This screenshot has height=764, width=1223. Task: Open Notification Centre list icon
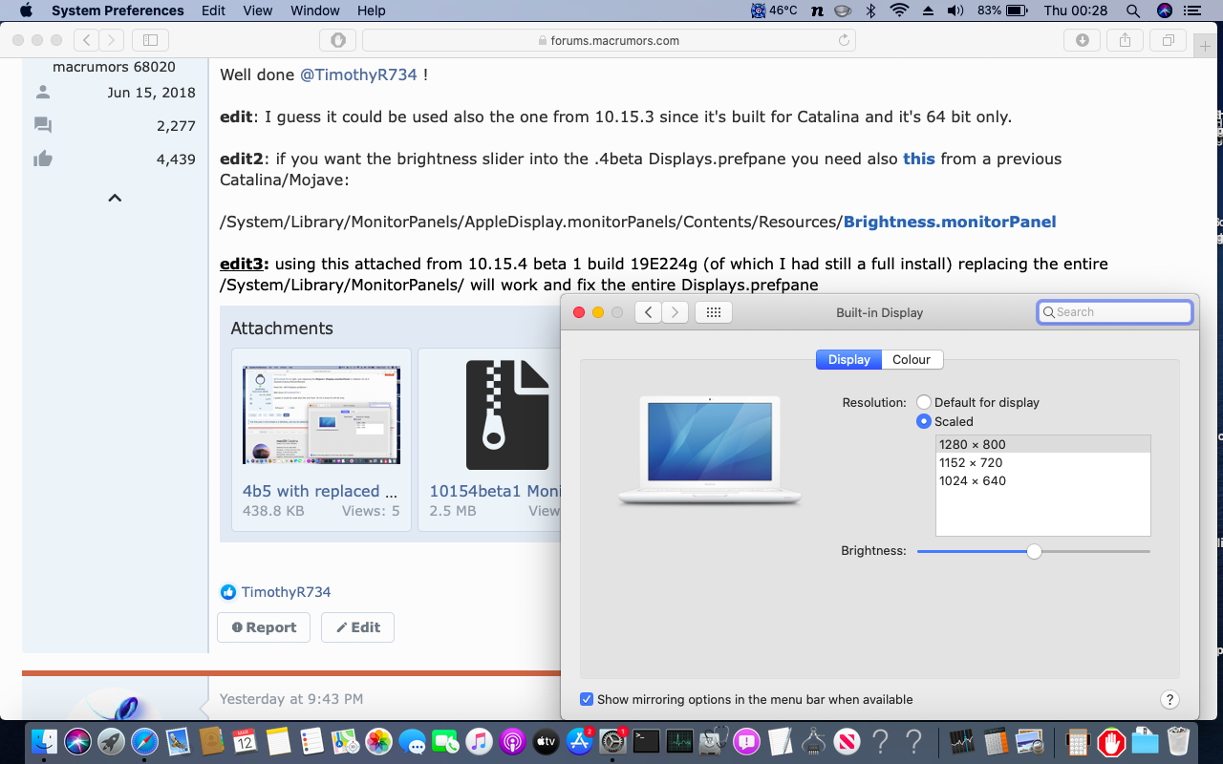[1191, 11]
